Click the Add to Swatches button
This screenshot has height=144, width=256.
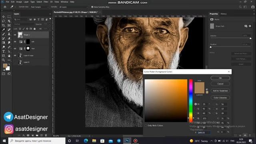point(220,91)
